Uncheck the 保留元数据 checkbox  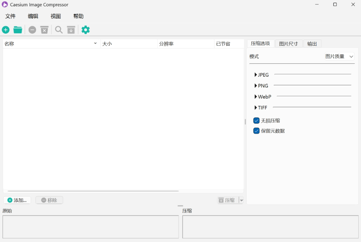(x=256, y=131)
